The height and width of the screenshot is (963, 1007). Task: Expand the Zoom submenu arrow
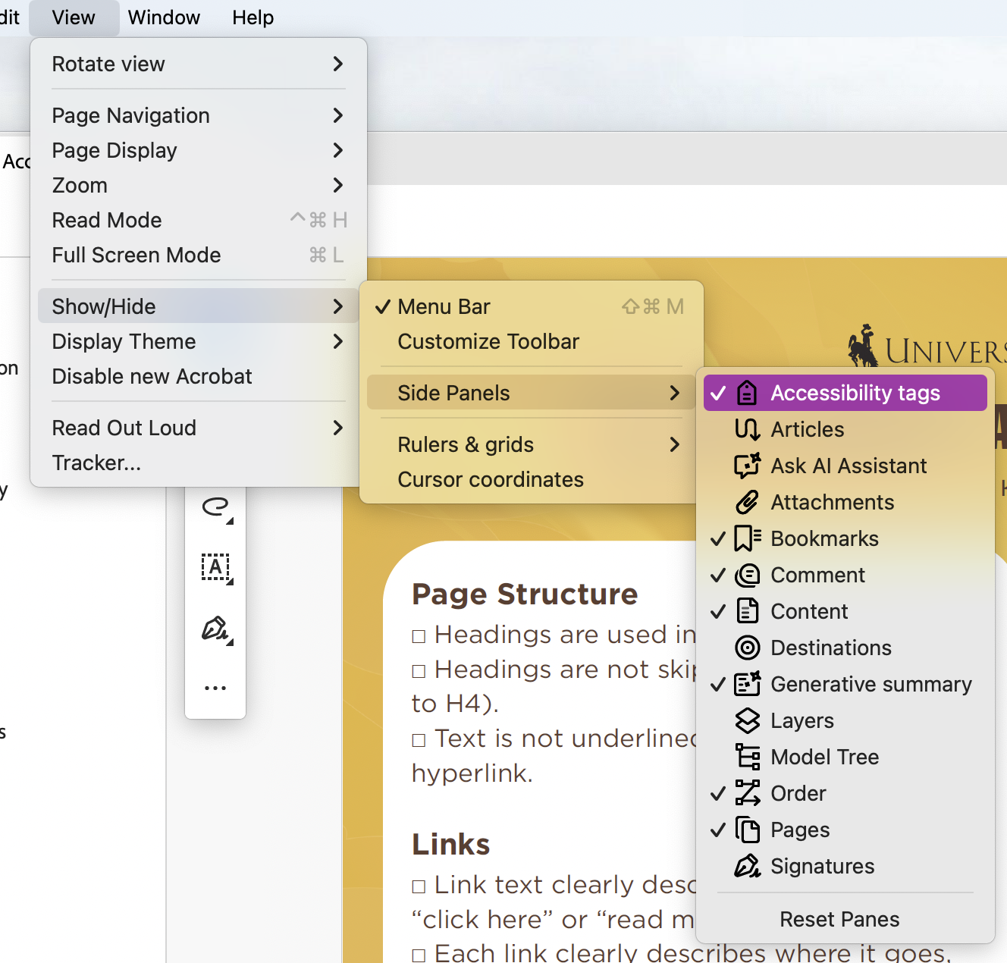338,185
